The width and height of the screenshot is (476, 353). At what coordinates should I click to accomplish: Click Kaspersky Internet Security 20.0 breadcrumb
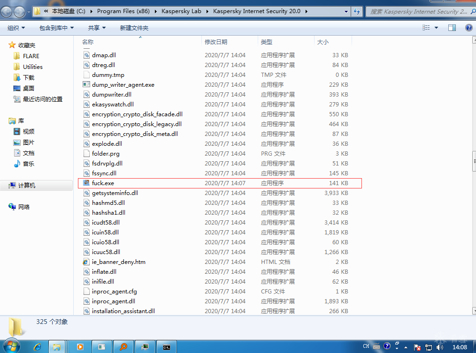256,11
